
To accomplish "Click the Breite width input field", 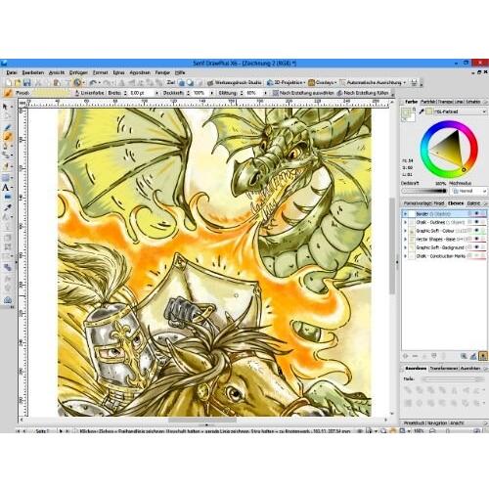I will coord(142,93).
